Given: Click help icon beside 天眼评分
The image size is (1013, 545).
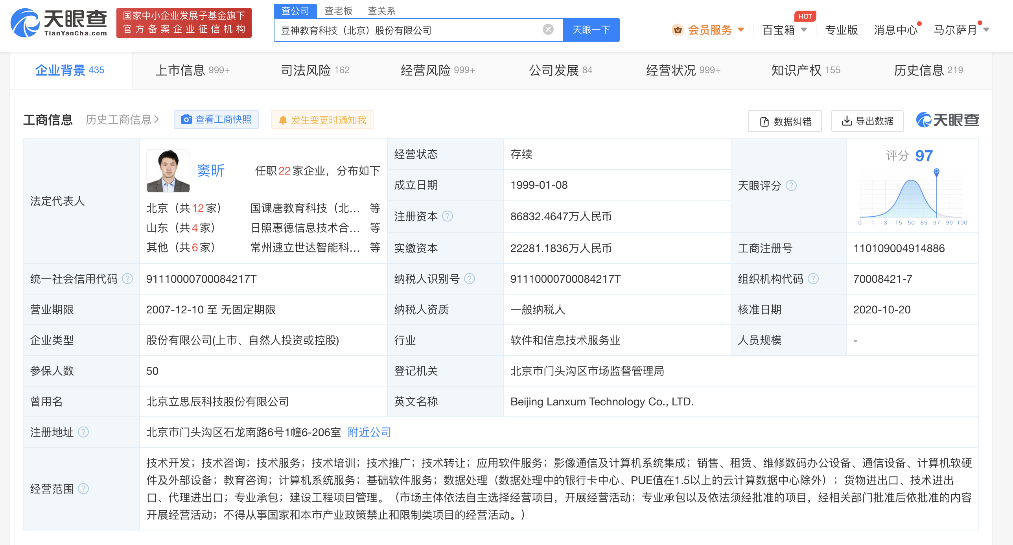Looking at the screenshot, I should (x=791, y=186).
